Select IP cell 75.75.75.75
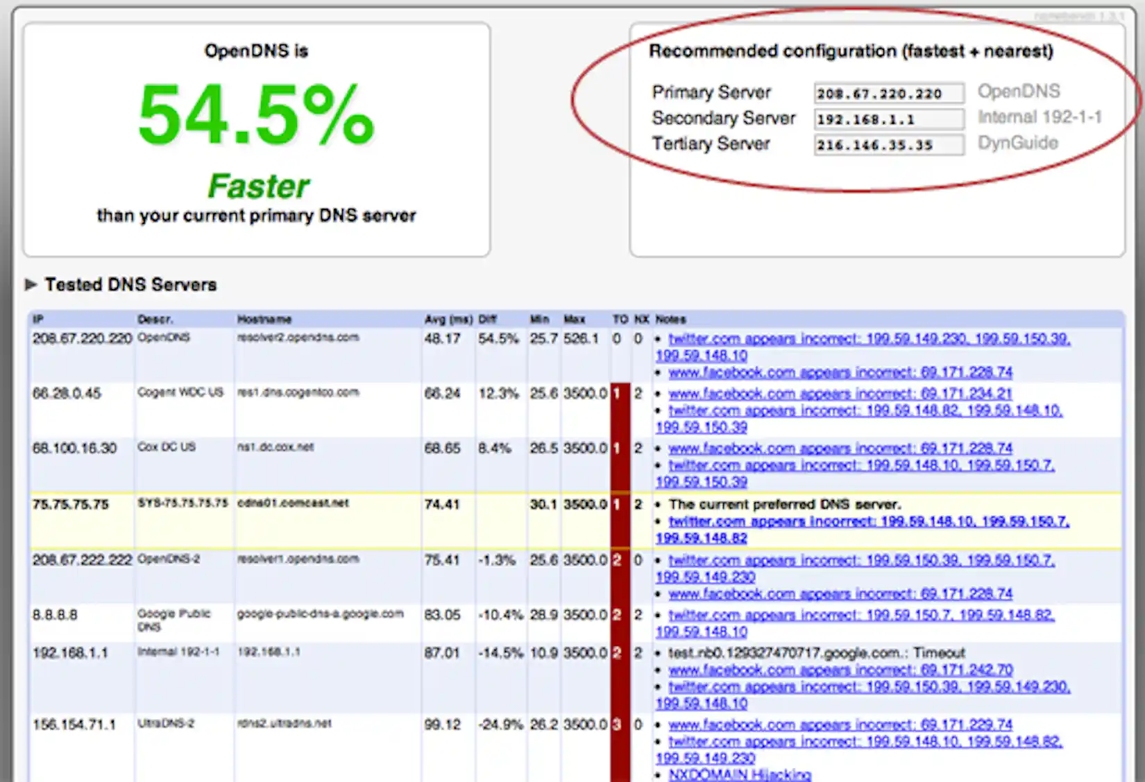This screenshot has height=782, width=1145. pos(70,504)
